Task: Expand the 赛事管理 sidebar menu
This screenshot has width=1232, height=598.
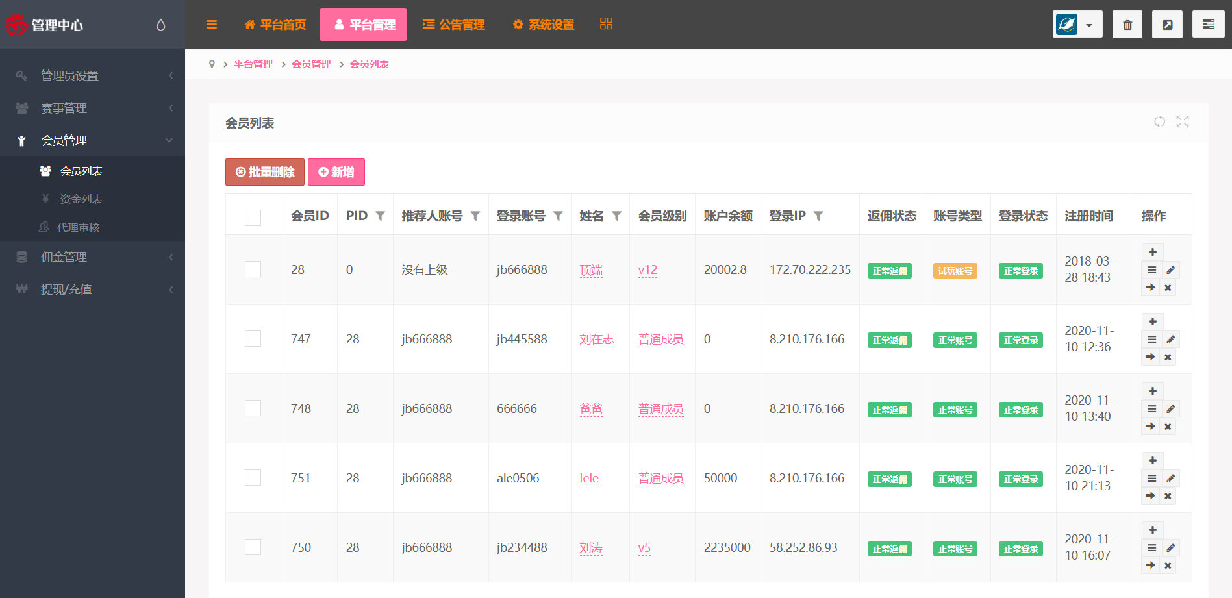Action: pos(92,108)
